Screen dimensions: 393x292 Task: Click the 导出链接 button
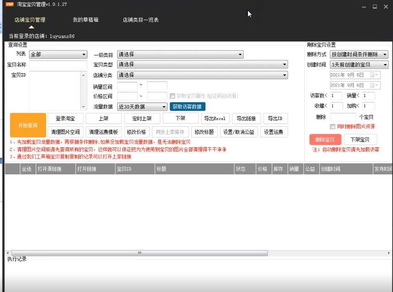pos(247,119)
